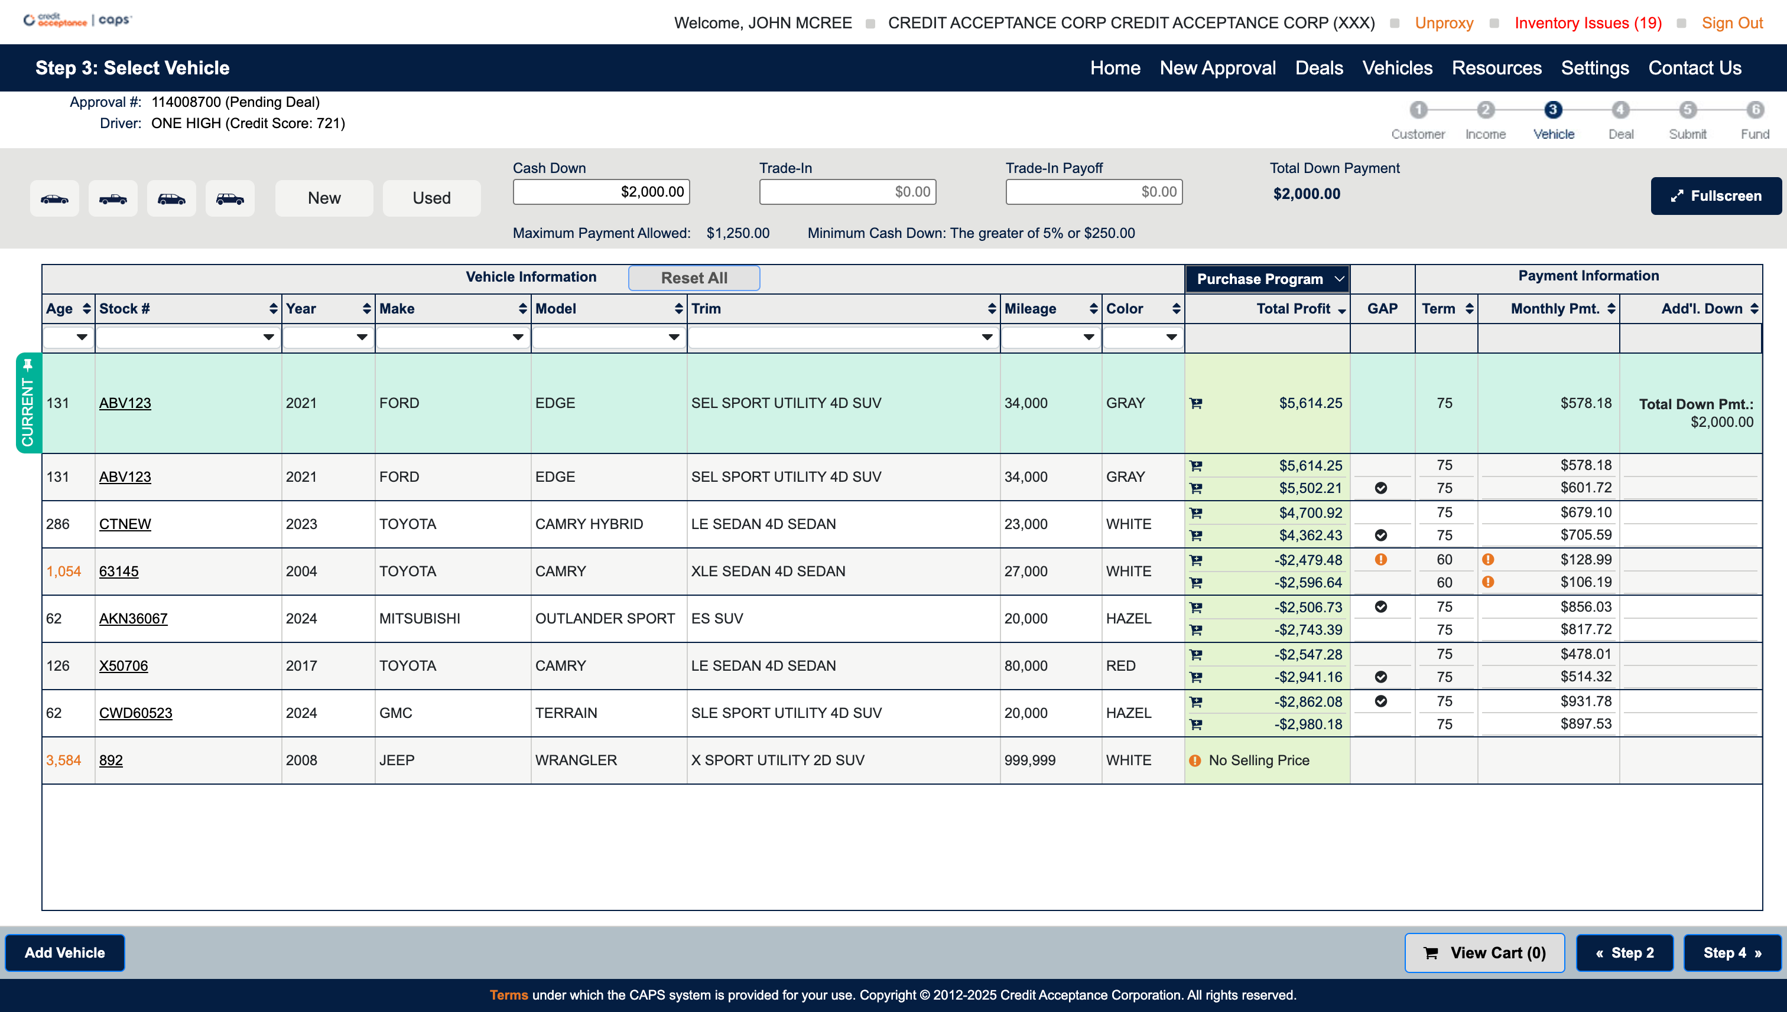The image size is (1787, 1012).
Task: Click cart icon beside -$2,743.39 profit
Action: coord(1195,631)
